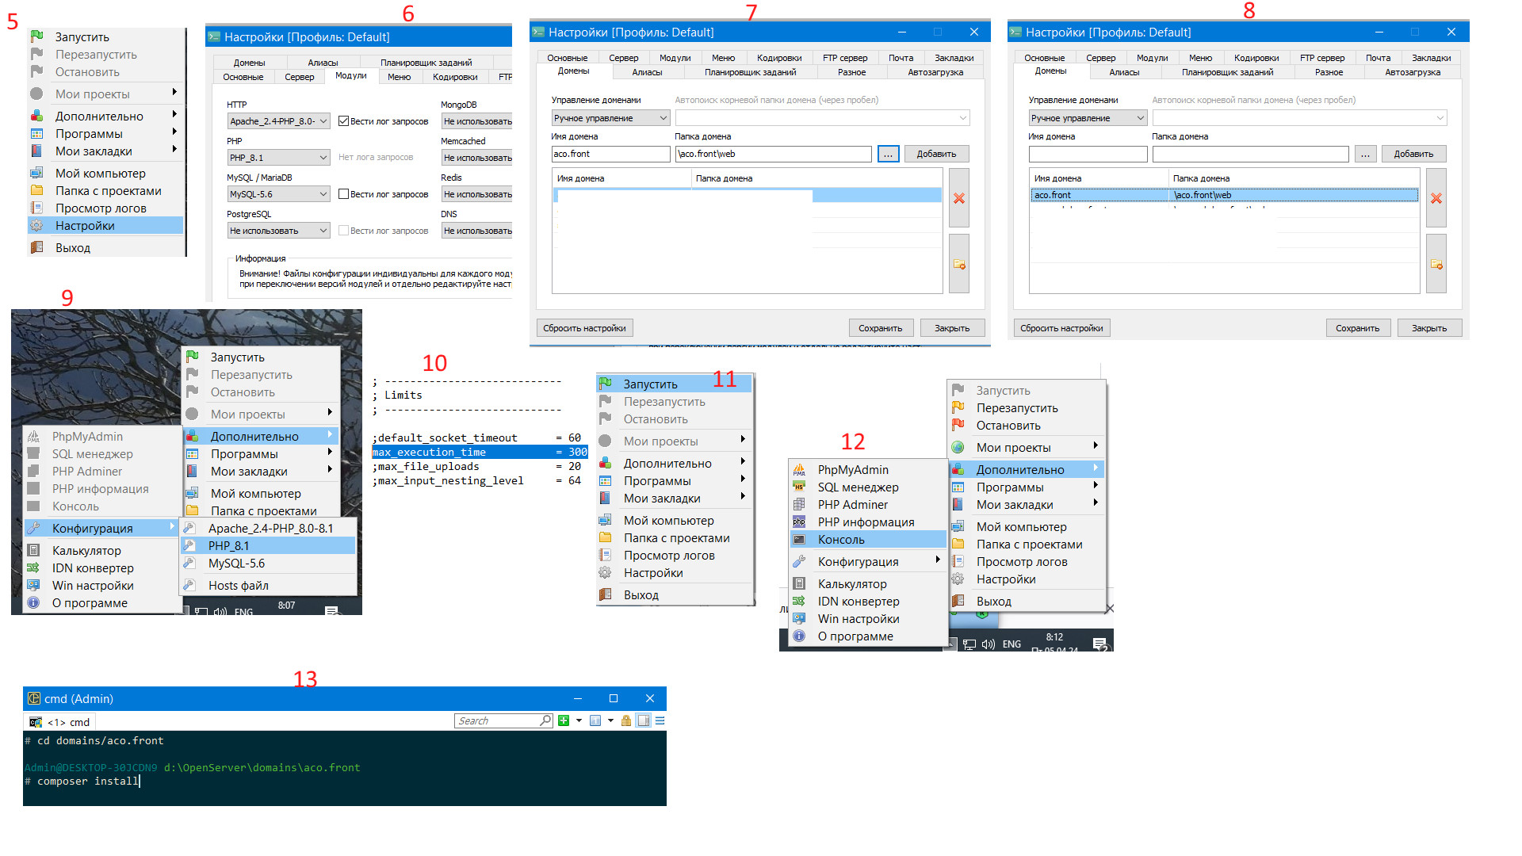Select PHP_8.1 in Конфигурация submenu

coord(229,545)
